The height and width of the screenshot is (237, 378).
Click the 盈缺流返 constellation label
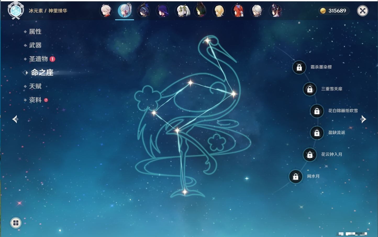pos(337,133)
